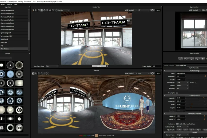
Task: Open LightPaint Mode Rim dropdown
Action: (x=52, y=66)
